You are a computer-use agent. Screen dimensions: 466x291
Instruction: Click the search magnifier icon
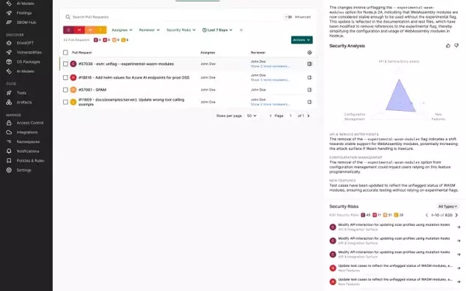click(x=68, y=17)
